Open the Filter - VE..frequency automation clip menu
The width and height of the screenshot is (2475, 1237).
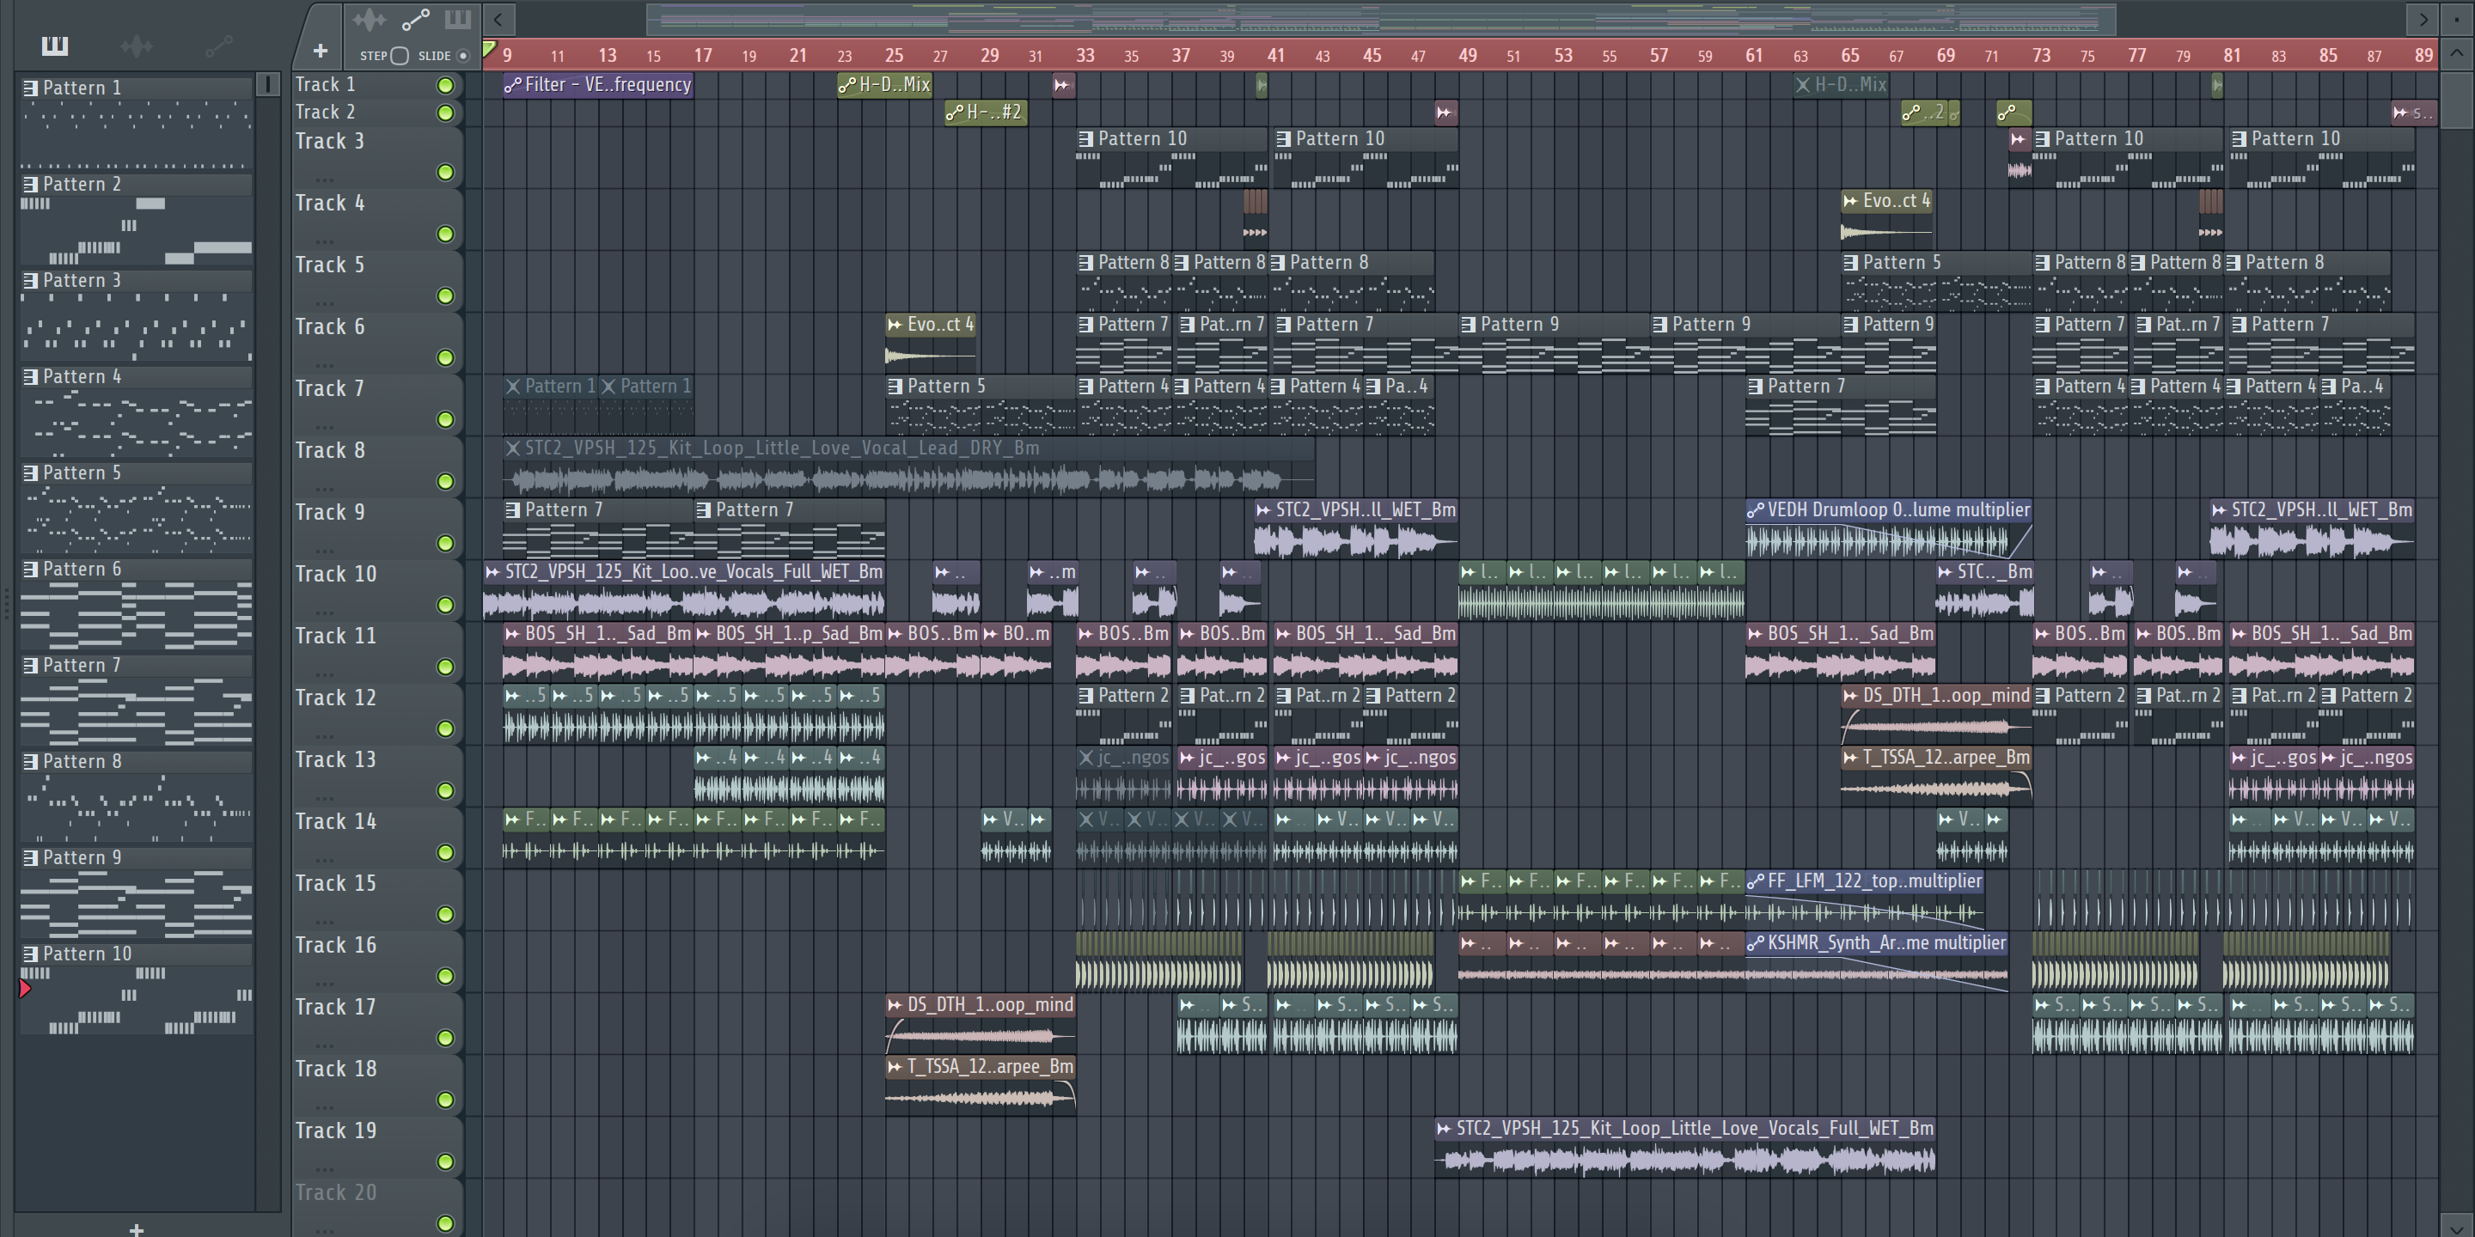pos(514,86)
